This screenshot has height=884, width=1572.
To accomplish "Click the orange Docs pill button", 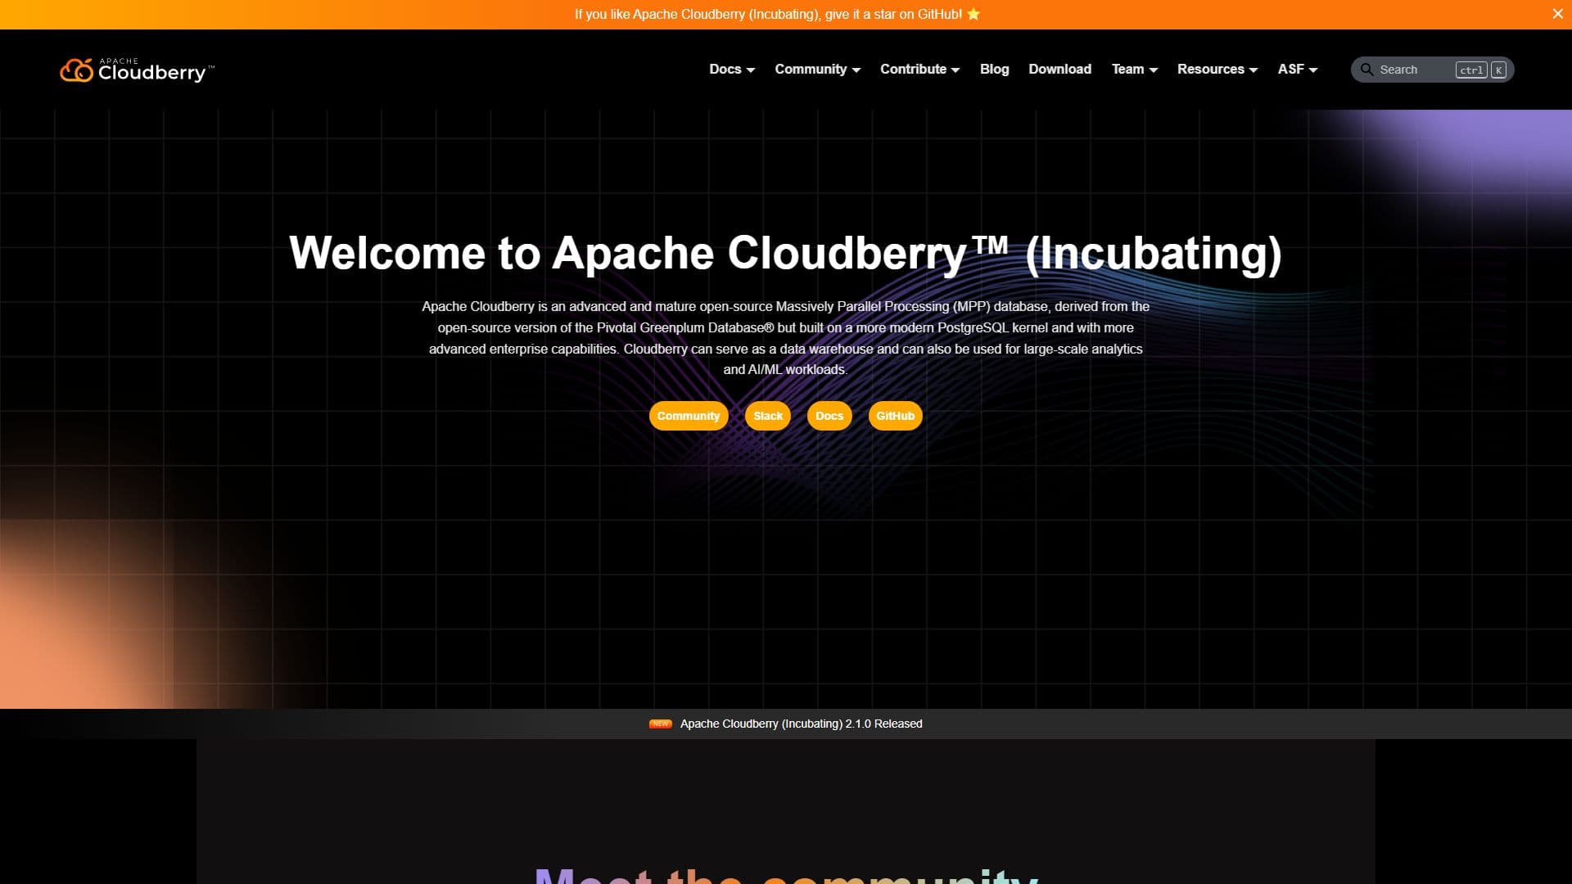I will coord(829,416).
